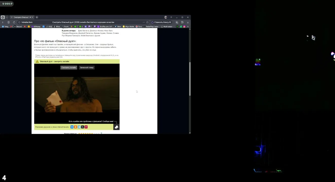Open the Shuffle.com bookmark

105,27
